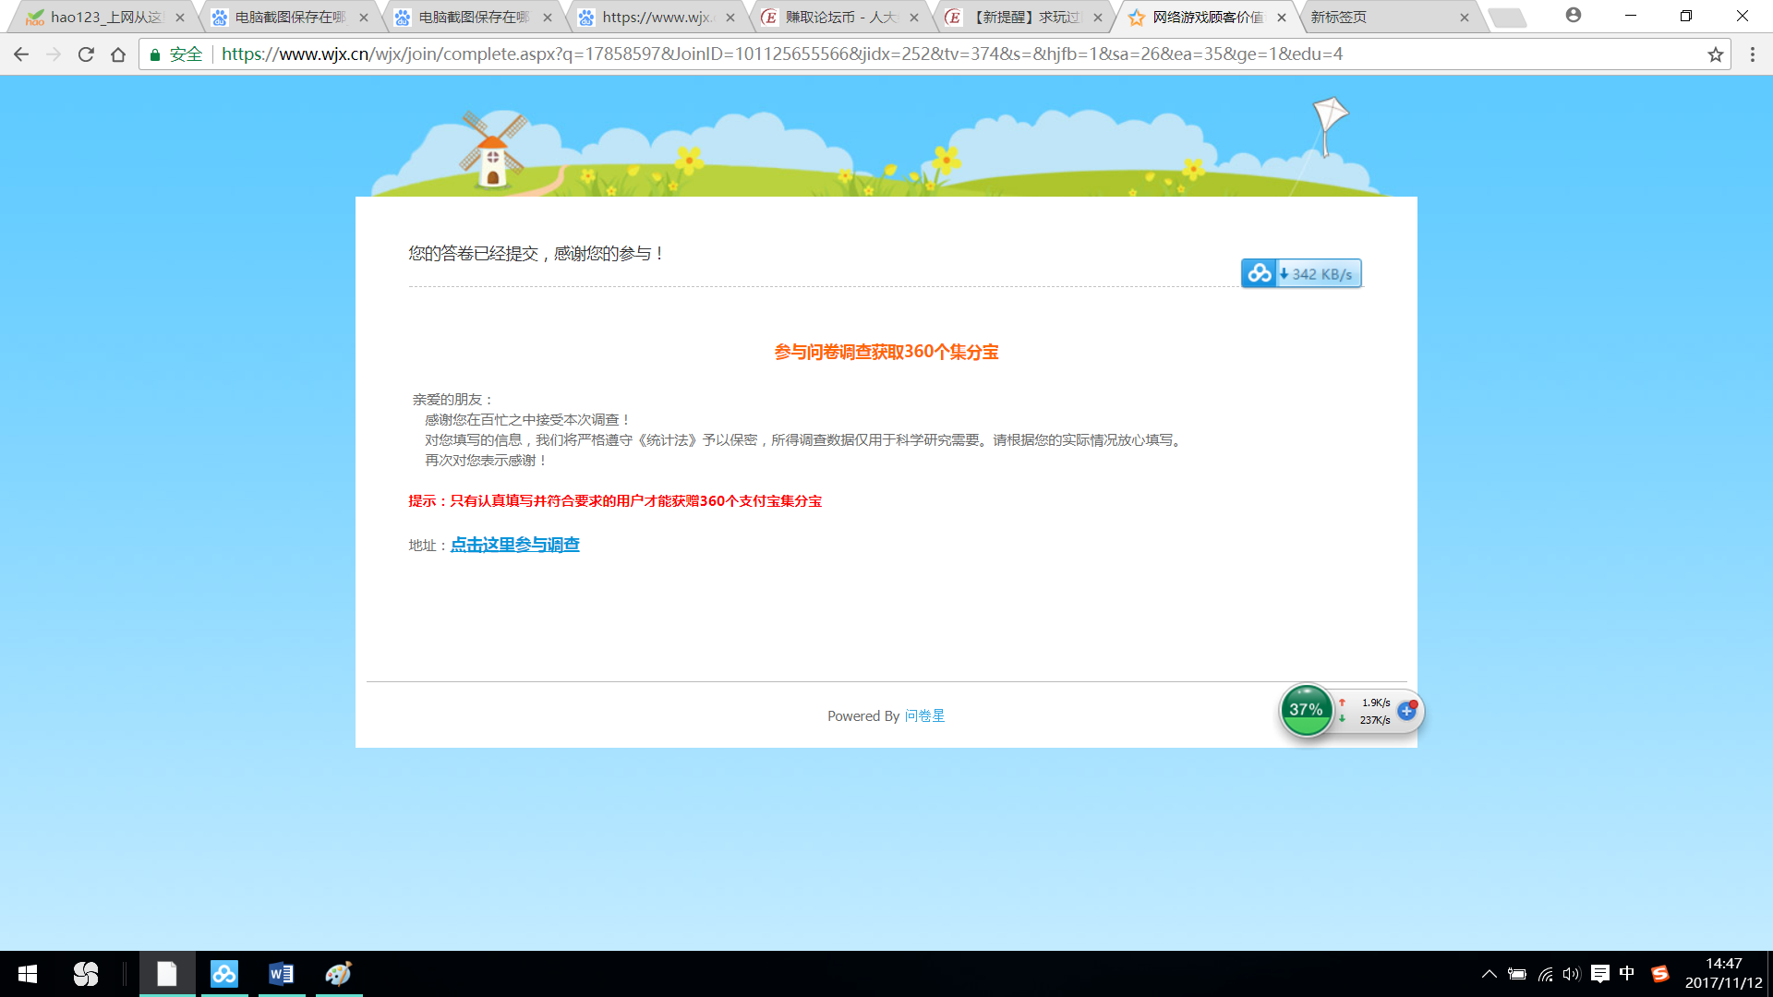Open Chrome three-dot menu
This screenshot has width=1773, height=997.
(x=1752, y=54)
